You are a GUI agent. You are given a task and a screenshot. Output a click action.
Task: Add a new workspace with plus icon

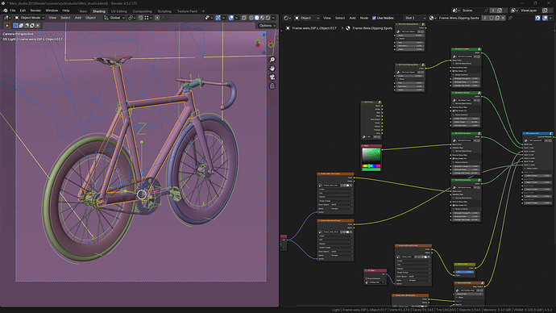coord(203,11)
